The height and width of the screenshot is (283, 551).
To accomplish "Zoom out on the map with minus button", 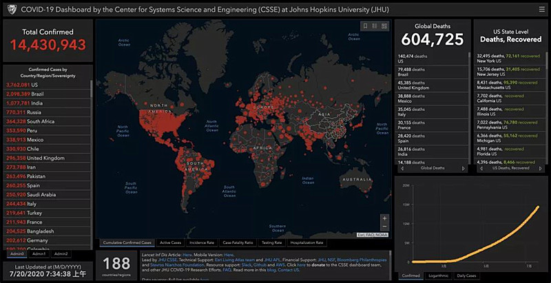I will click(x=385, y=227).
